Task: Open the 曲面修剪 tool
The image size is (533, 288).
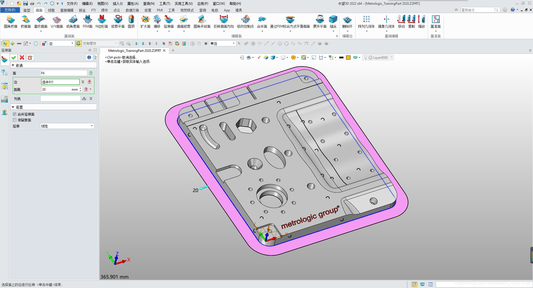Action: 184,22
